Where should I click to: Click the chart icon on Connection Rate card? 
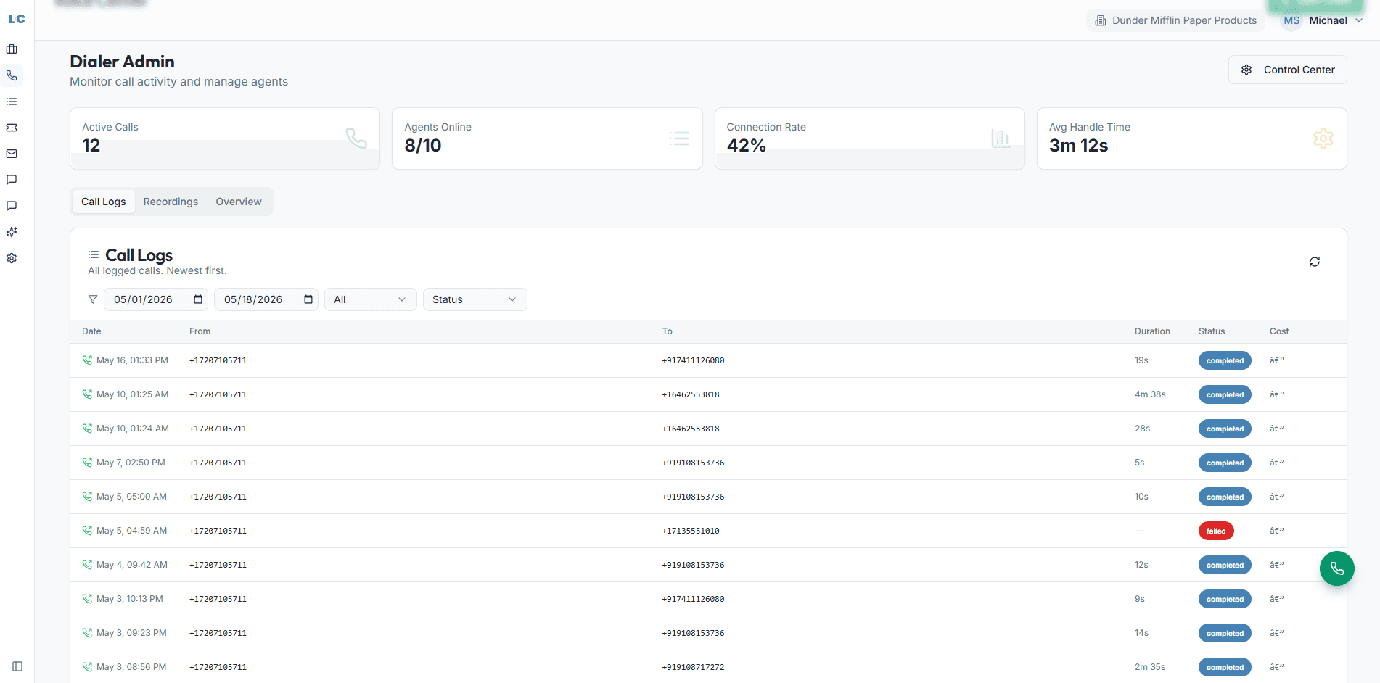1001,138
